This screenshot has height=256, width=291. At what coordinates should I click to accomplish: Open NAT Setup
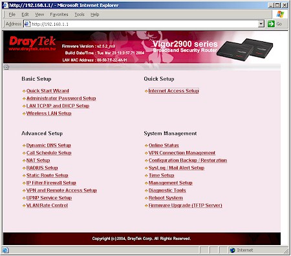click(38, 161)
